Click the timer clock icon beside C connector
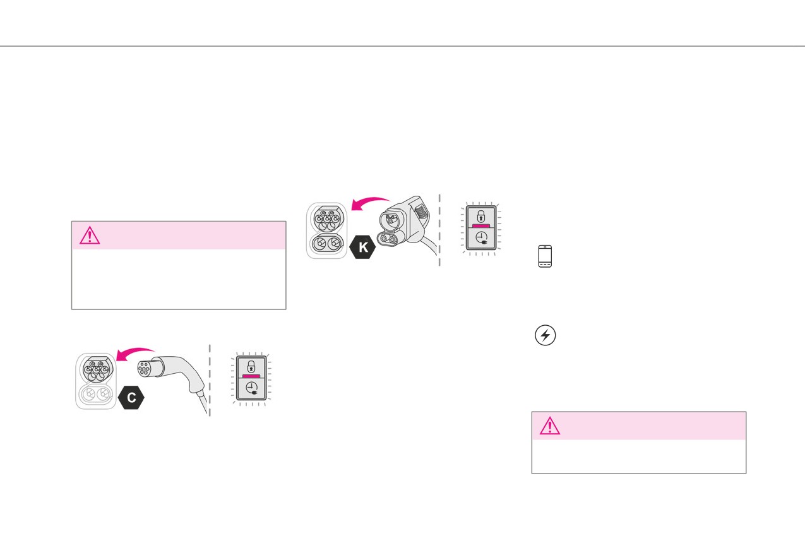This screenshot has height=543, width=805. coord(252,389)
